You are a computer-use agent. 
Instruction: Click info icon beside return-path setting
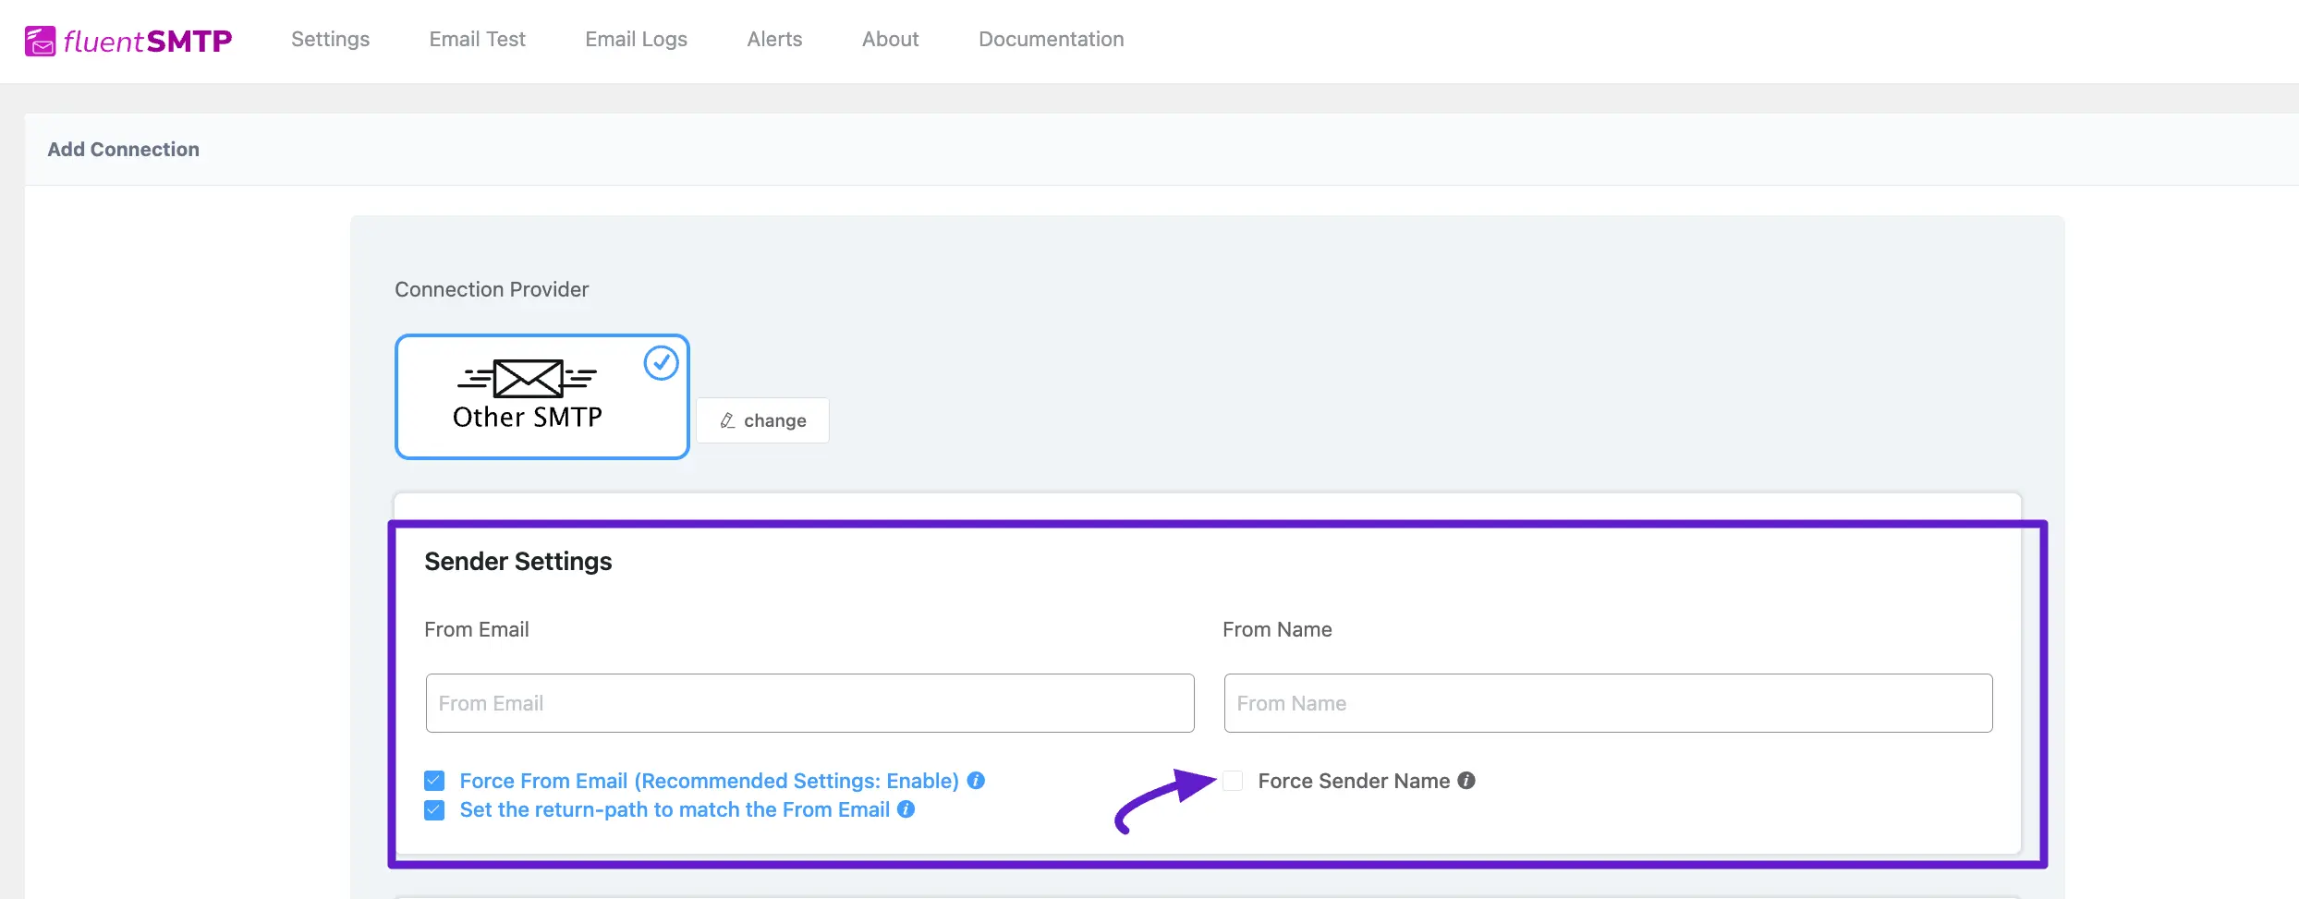click(906, 809)
